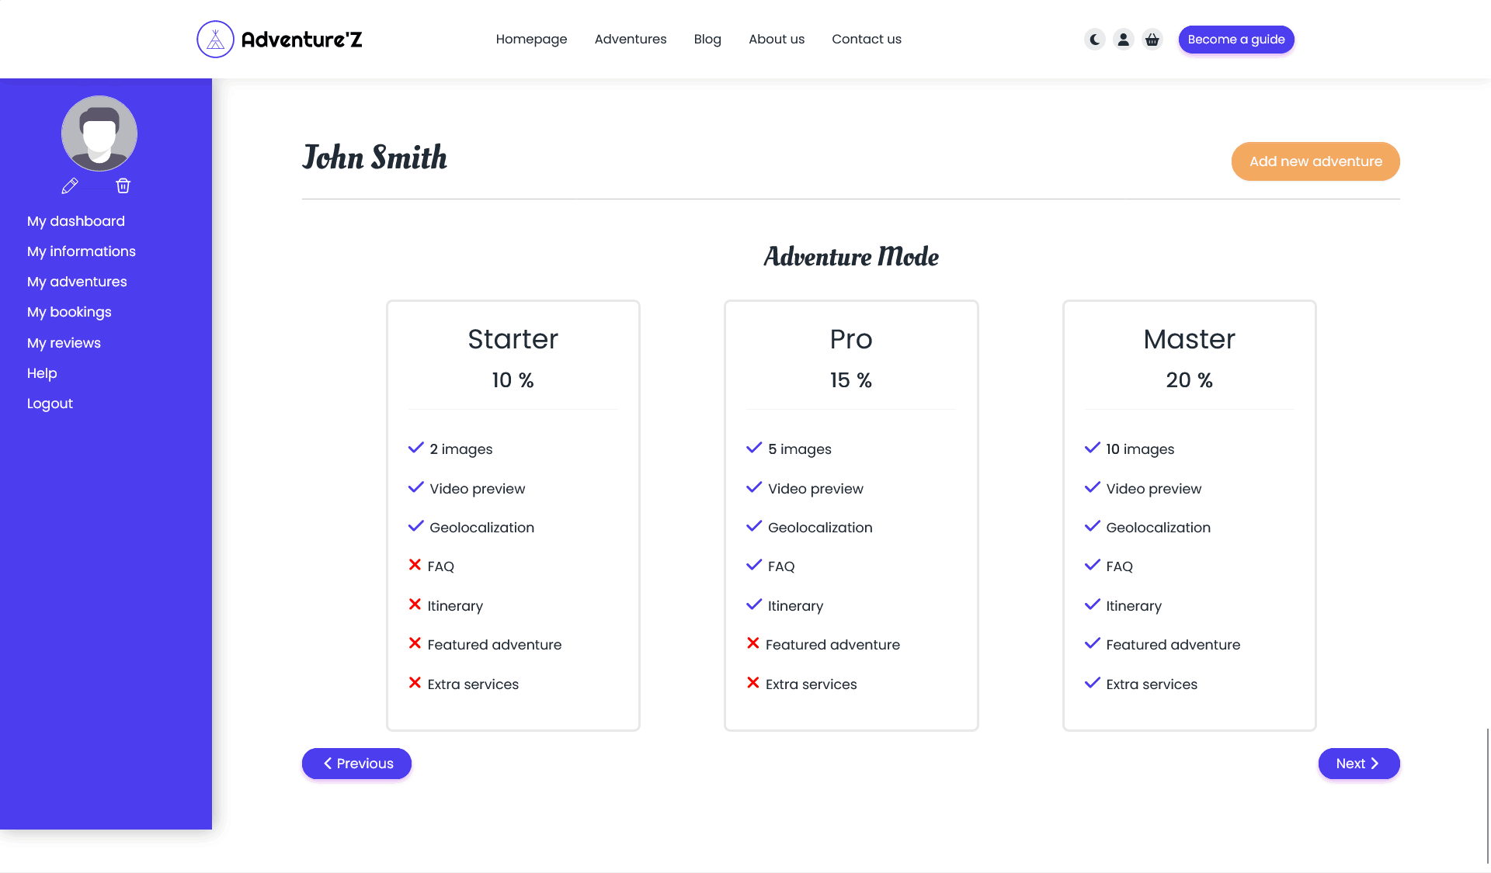Viewport: 1491px width, 873px height.
Task: Click Add new adventure button
Action: 1315,161
